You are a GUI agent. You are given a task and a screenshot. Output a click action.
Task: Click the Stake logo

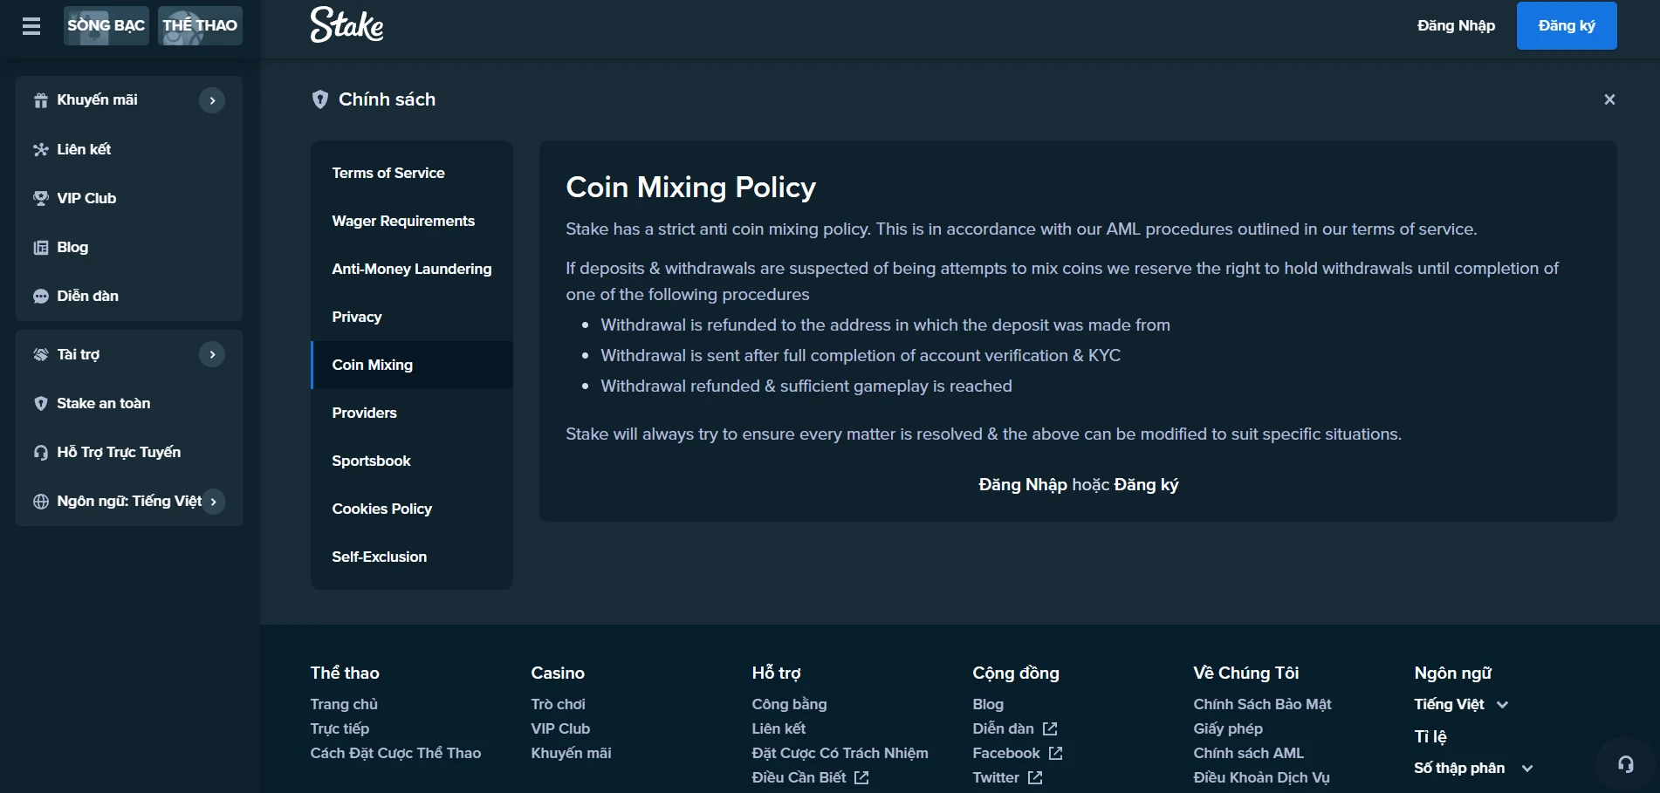[347, 25]
